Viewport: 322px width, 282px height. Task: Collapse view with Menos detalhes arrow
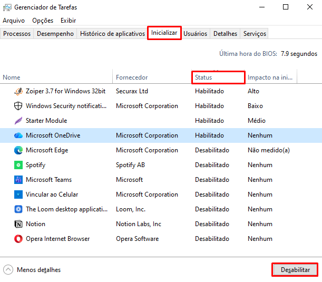8,269
